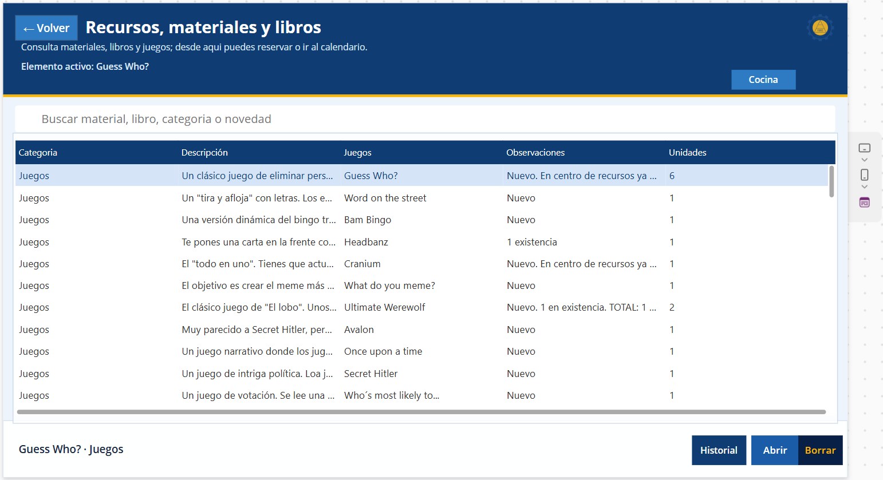Viewport: 883px width, 480px height.
Task: Sort by the Juegos column header
Action: [357, 153]
